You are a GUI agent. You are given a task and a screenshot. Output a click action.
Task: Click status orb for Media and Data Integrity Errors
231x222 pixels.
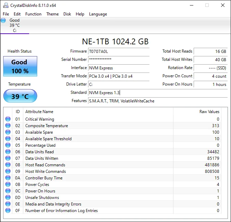click(8, 204)
